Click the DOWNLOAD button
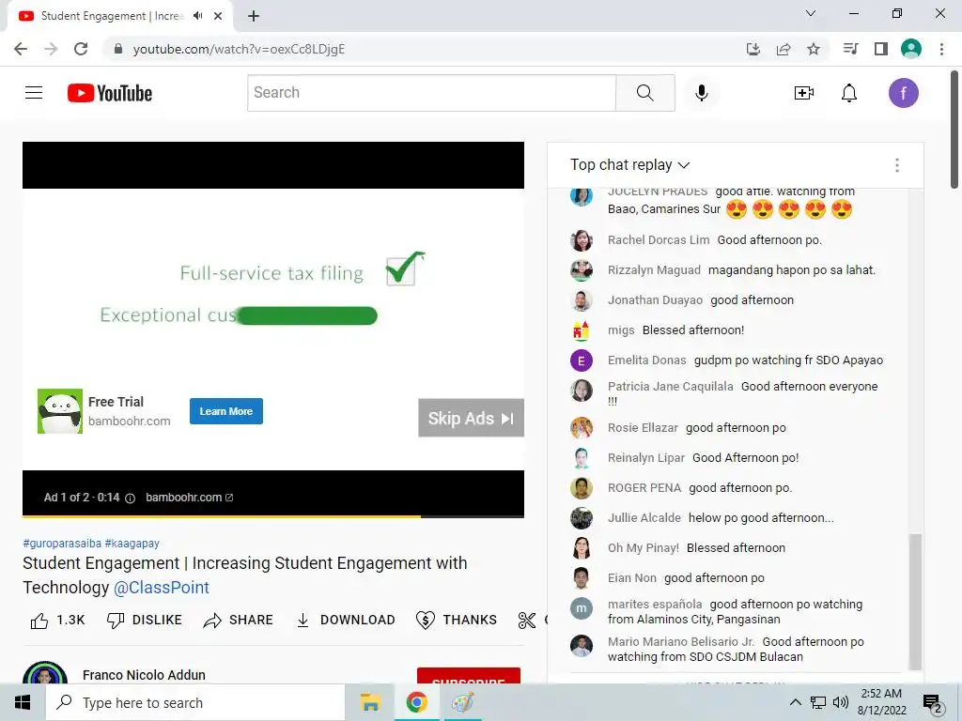Screen dimensions: 962x721 tap(346, 621)
